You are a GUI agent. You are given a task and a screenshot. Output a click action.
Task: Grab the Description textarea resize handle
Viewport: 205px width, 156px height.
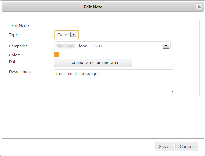tap(172, 90)
